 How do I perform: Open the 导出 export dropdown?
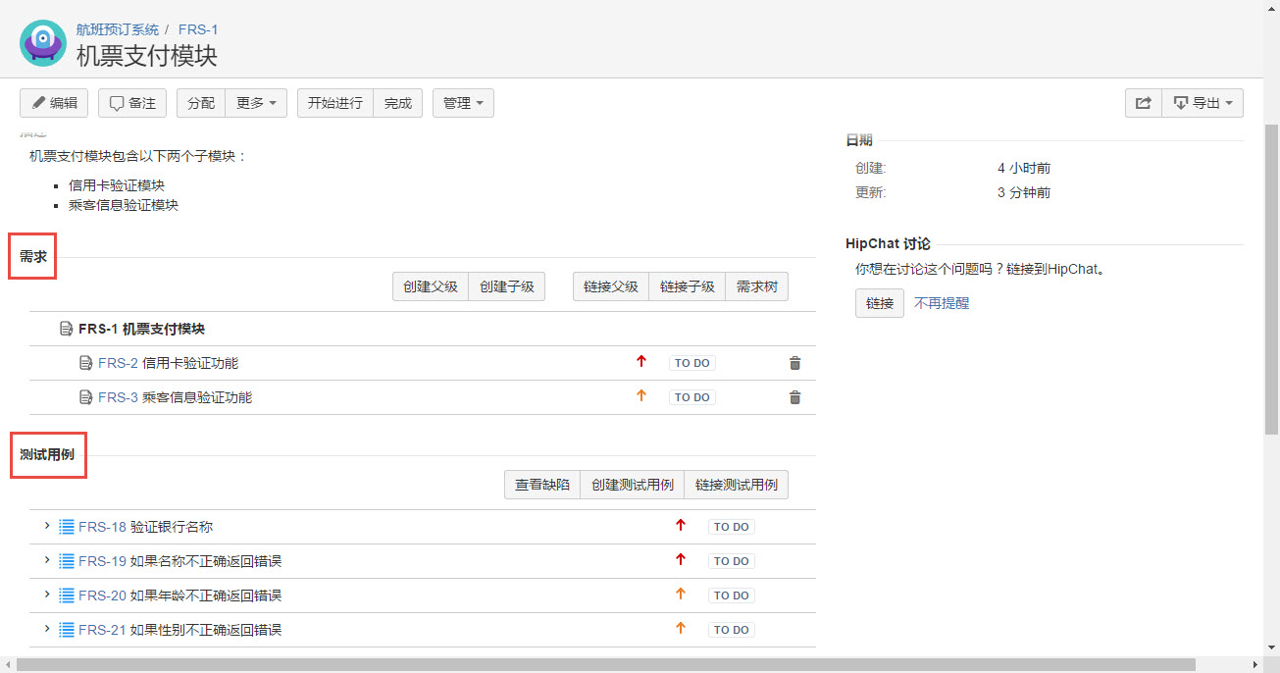[1203, 103]
